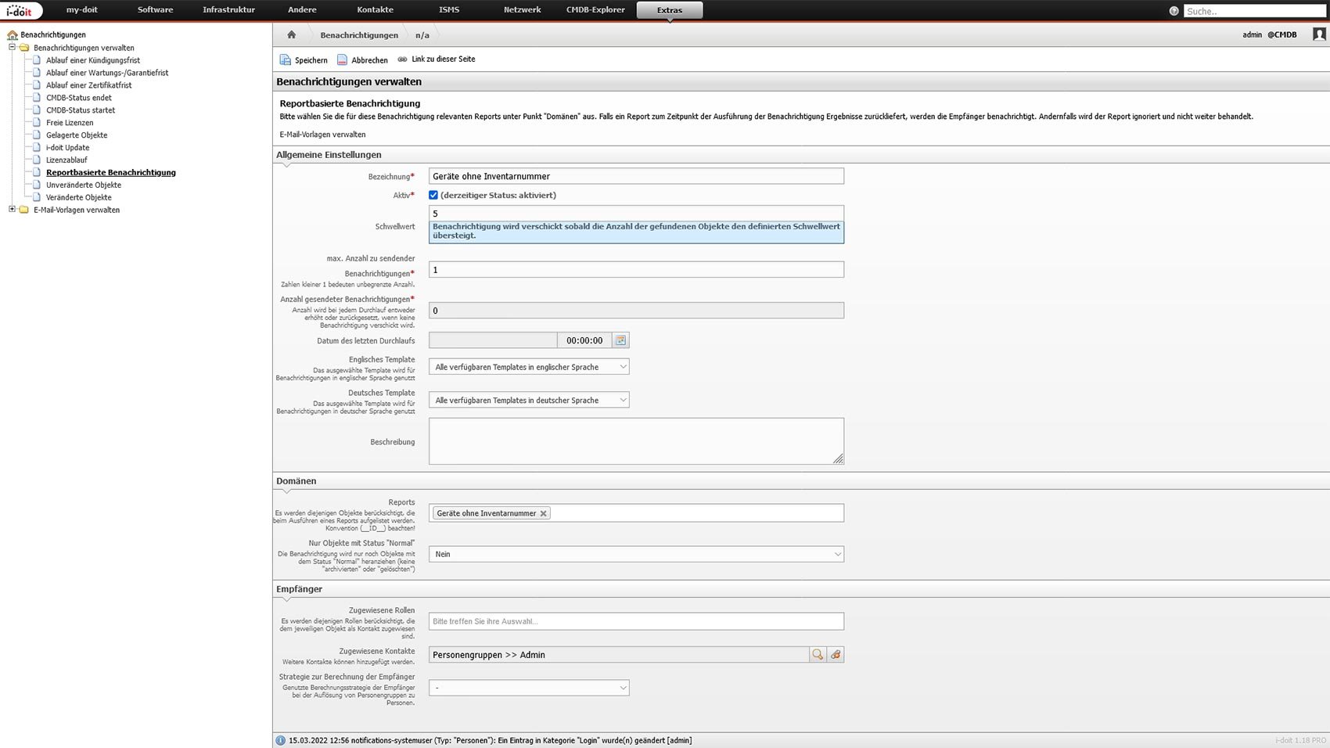Click the time field showing 00:00:00

click(x=584, y=340)
